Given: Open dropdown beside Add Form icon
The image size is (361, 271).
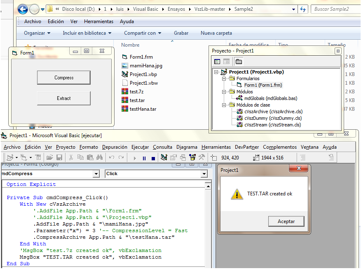Looking at the screenshot, I should coord(30,158).
